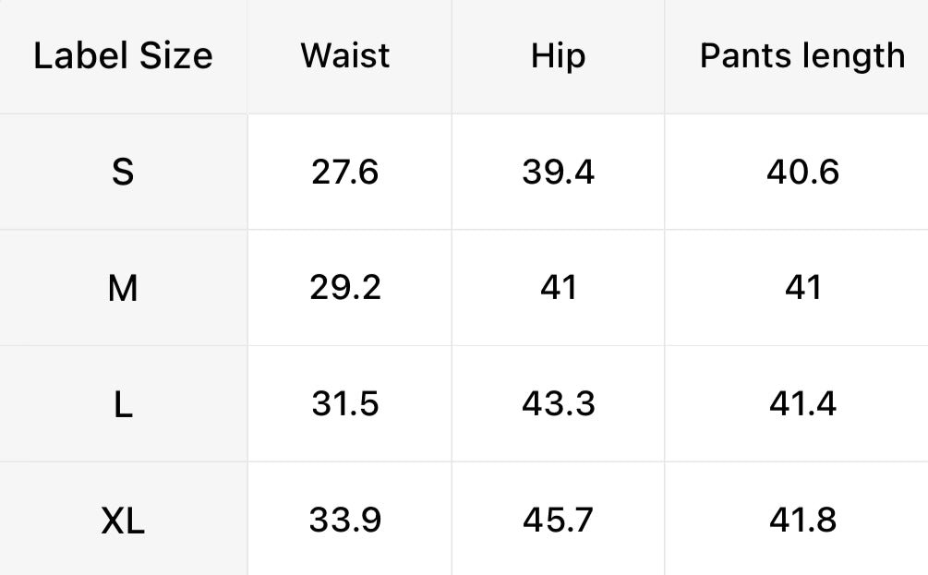The height and width of the screenshot is (575, 928).
Task: Click the L size label cell
Action: pos(123,405)
